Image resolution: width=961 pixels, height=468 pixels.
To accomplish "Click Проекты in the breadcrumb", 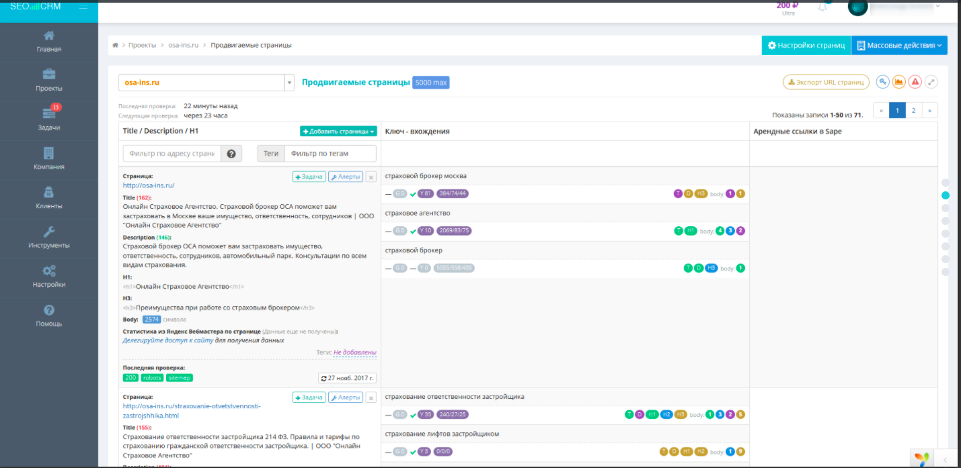I will coord(143,46).
